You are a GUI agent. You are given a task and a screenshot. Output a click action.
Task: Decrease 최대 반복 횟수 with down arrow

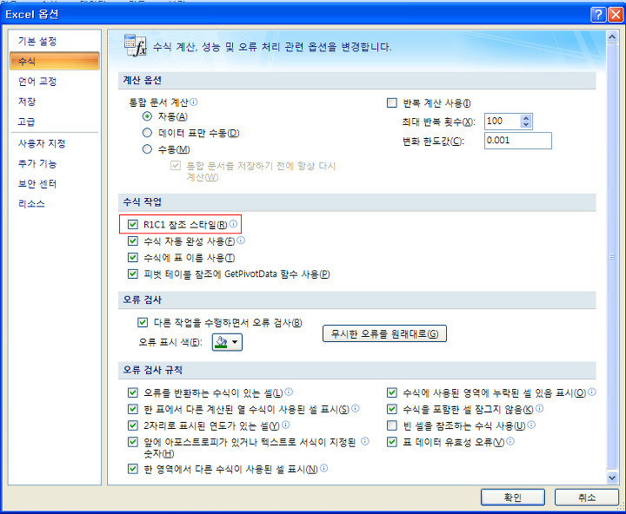click(x=526, y=124)
